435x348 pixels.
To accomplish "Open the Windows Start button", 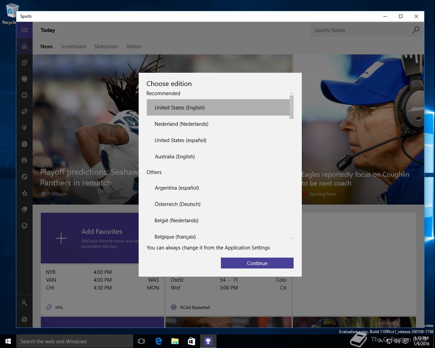I will pyautogui.click(x=8, y=341).
